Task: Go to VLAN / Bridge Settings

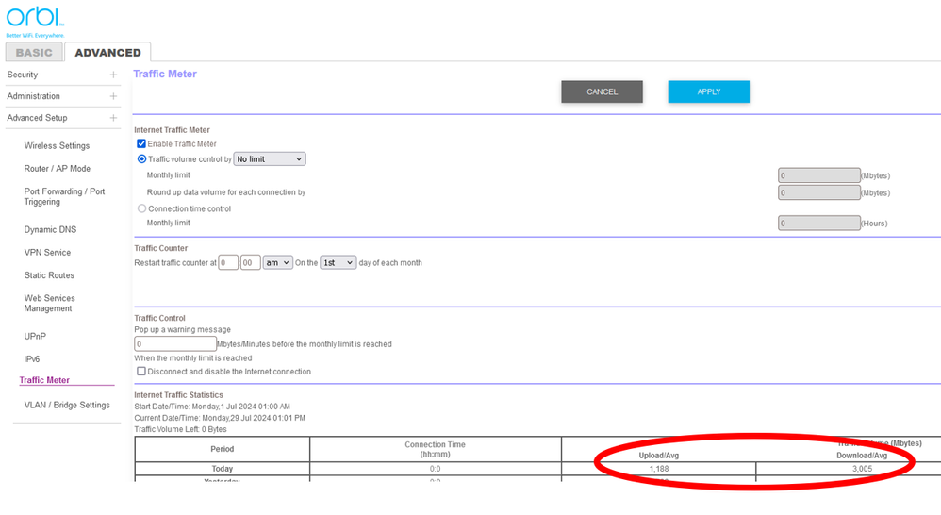Action: pos(67,406)
